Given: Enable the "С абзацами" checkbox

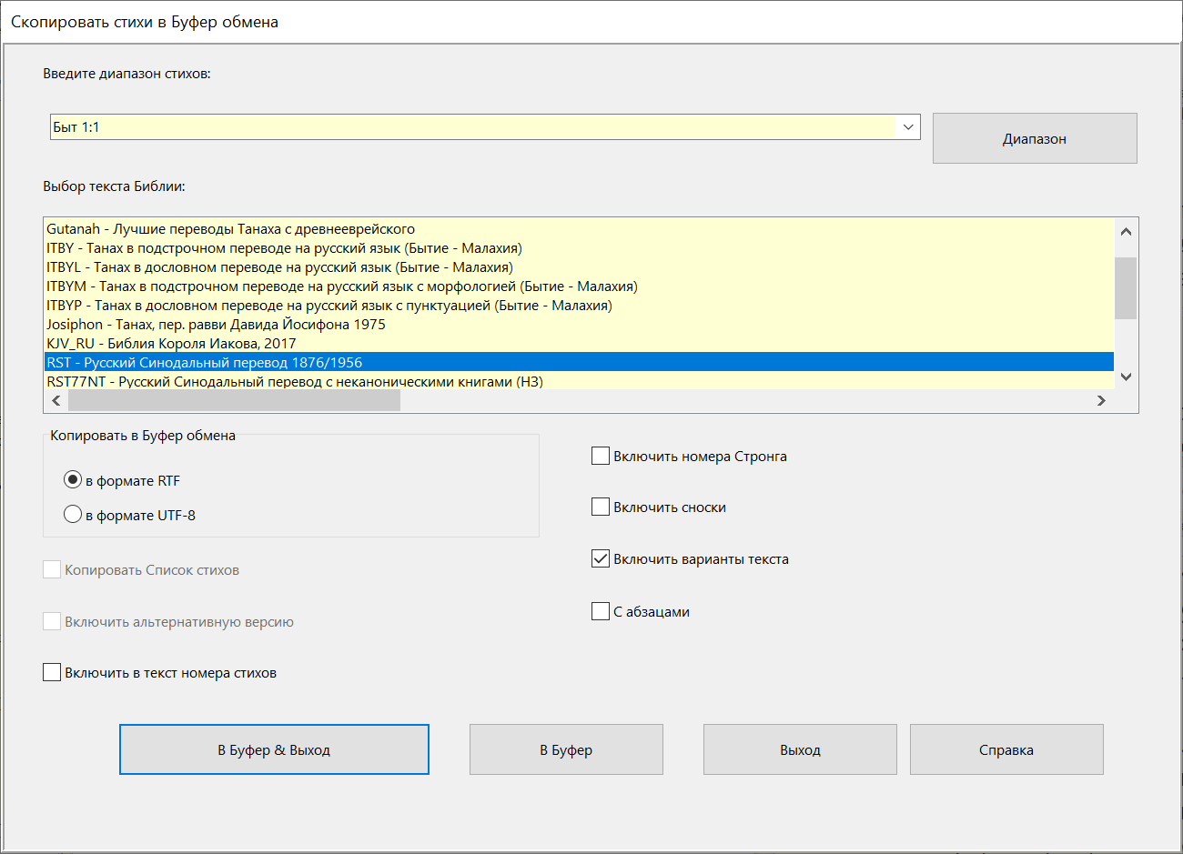Looking at the screenshot, I should (601, 611).
